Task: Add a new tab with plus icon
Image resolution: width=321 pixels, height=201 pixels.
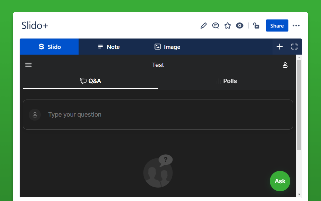Action: (x=280, y=47)
